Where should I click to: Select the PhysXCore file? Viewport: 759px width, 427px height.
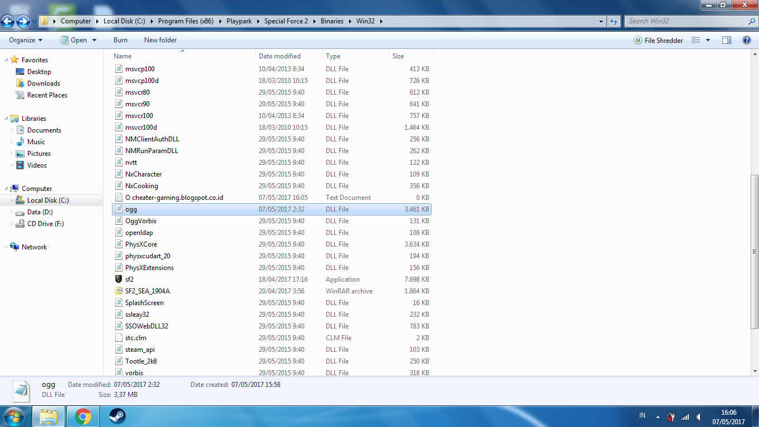coord(141,244)
